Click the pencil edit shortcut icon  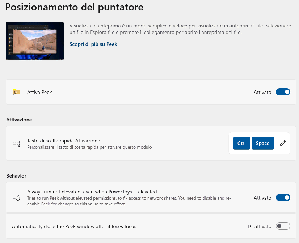[x=283, y=143]
